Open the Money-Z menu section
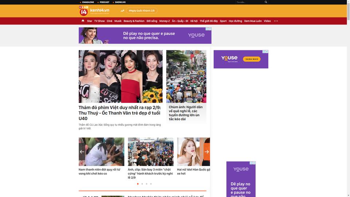 164,21
